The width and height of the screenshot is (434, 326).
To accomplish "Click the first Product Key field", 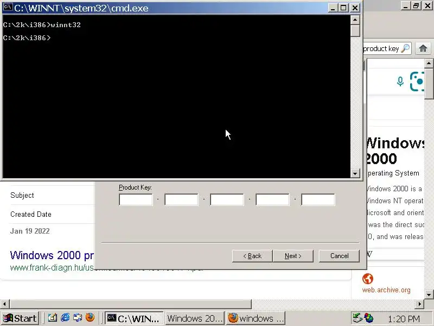I will [x=136, y=199].
